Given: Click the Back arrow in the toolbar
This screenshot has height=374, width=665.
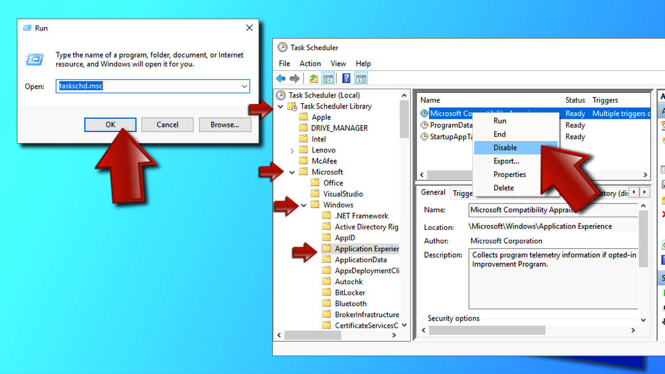Looking at the screenshot, I should 281,79.
